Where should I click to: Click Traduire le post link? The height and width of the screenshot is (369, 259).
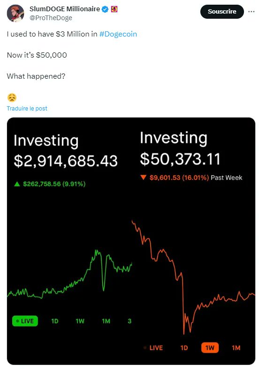click(27, 109)
